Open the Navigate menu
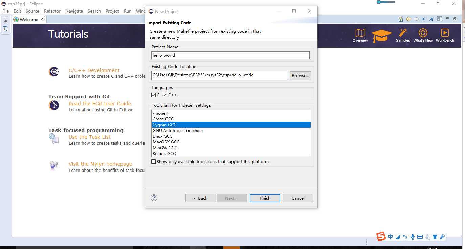465x249 pixels. 74,11
